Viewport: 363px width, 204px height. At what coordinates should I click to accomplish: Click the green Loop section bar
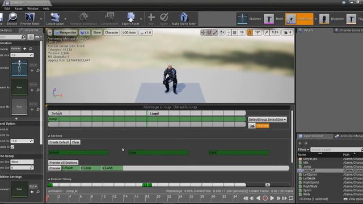coord(159,152)
